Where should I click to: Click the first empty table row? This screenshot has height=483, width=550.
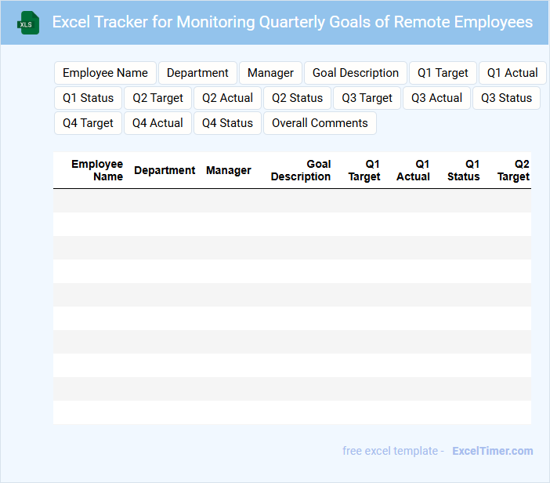point(291,201)
